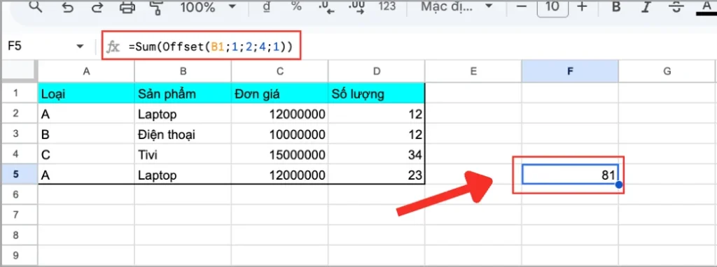Screen dimensions: 717x267
Task: Select 12000000 cell in row 5
Action: [280, 175]
